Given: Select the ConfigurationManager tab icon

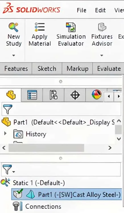Looking at the screenshot, I should coord(53,95).
